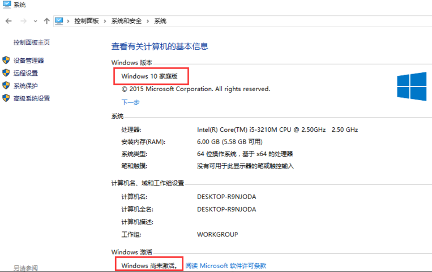Click the computer icon in the address bar
The image size is (432, 272).
(59, 21)
